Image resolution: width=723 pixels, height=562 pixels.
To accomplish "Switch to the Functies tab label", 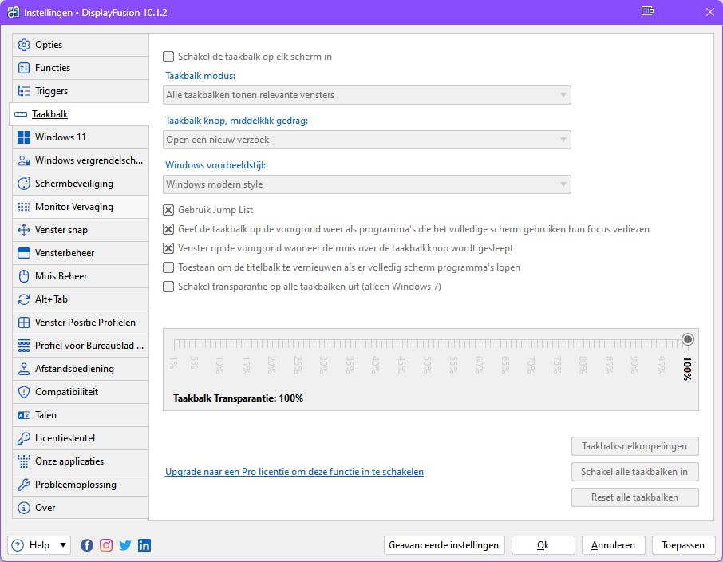I will pos(53,68).
